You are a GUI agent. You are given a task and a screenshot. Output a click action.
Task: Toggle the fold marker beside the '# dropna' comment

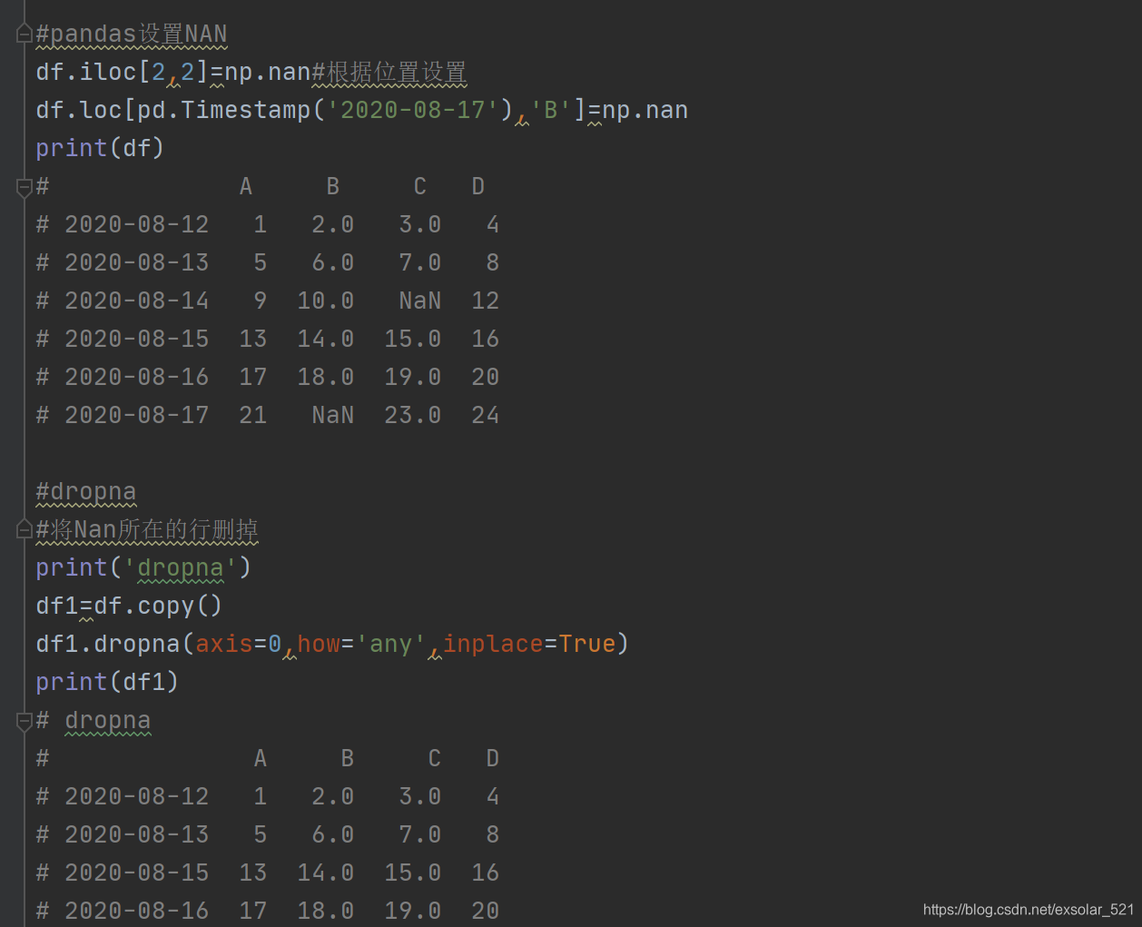point(25,721)
